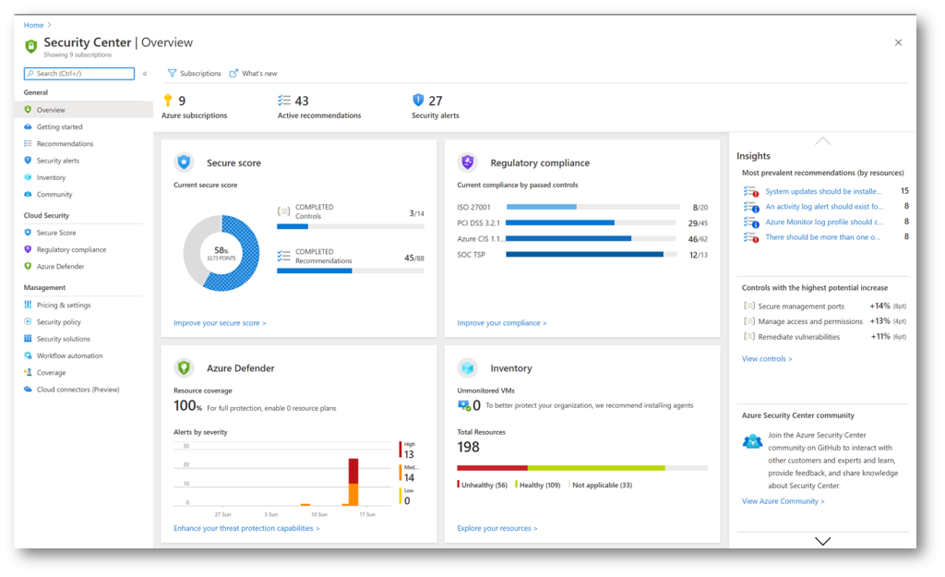Collapse the sidebar with the double-chevron
The image size is (945, 577).
click(145, 74)
